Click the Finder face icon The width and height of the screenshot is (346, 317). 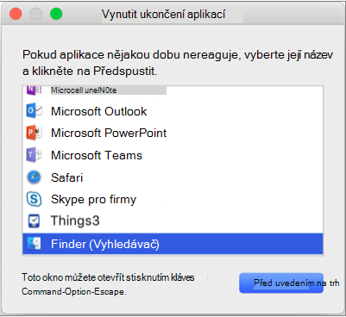[x=34, y=244]
